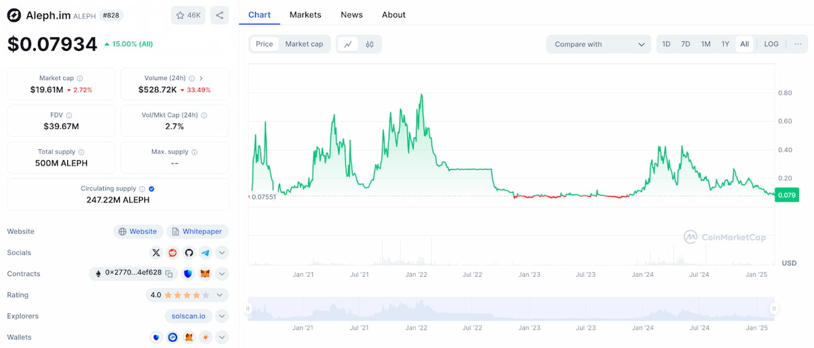Click the range navigator mini chart
Screen dimensions: 814x348
click(x=511, y=309)
